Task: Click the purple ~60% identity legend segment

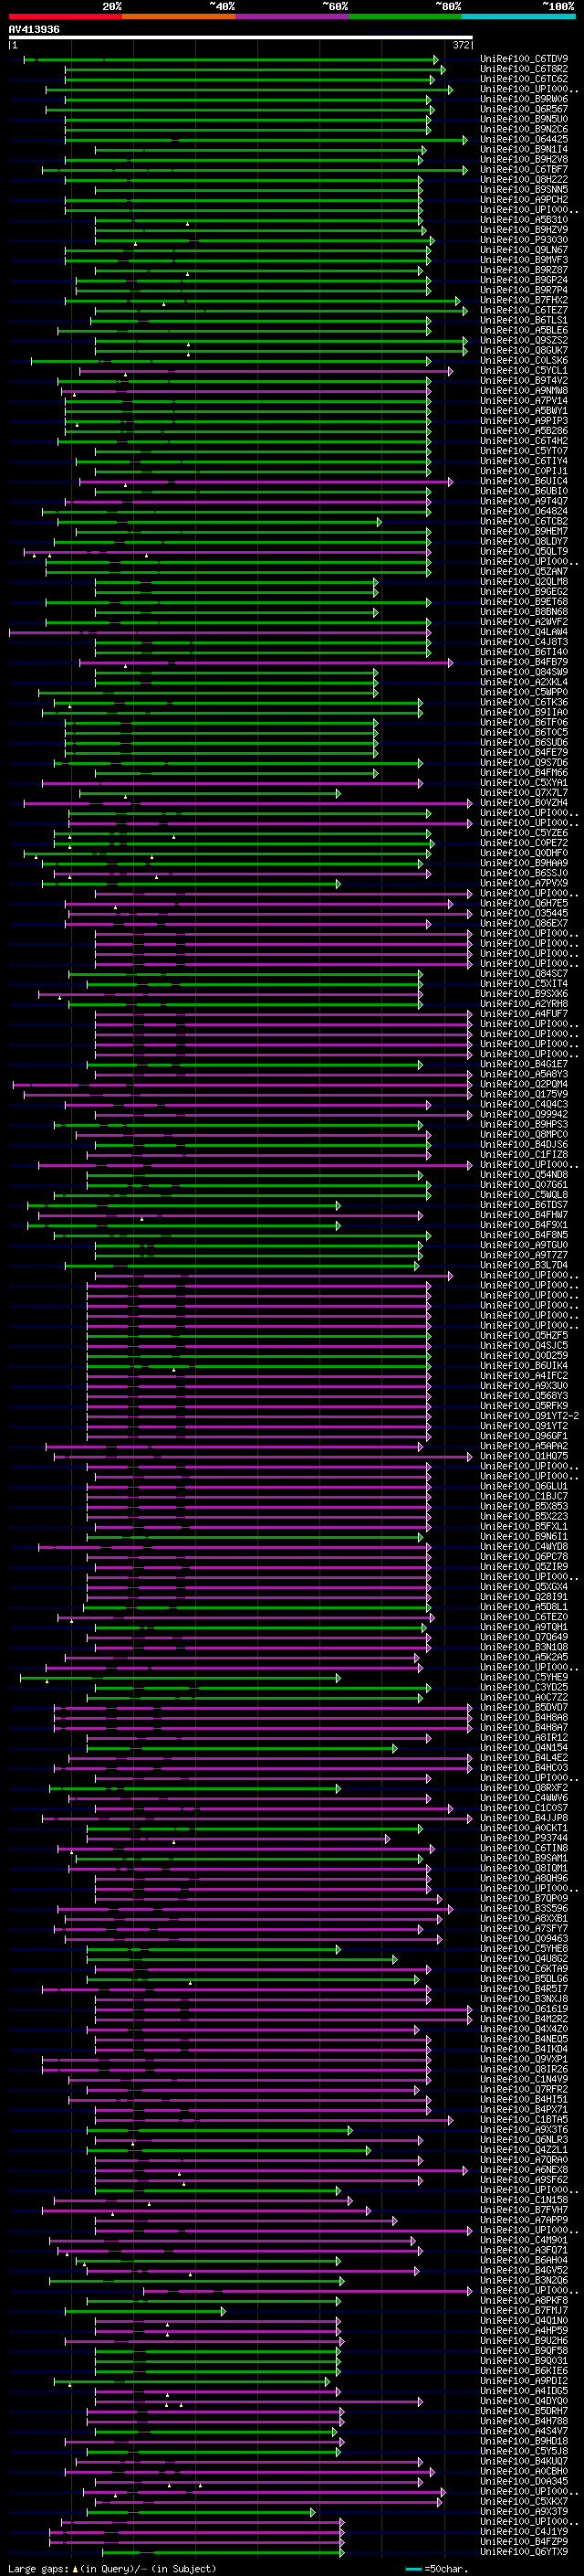Action: 291,16
